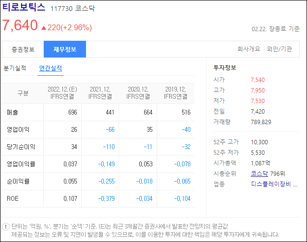Select the 재무정보 tab
The width and height of the screenshot is (307, 242).
pos(65,49)
